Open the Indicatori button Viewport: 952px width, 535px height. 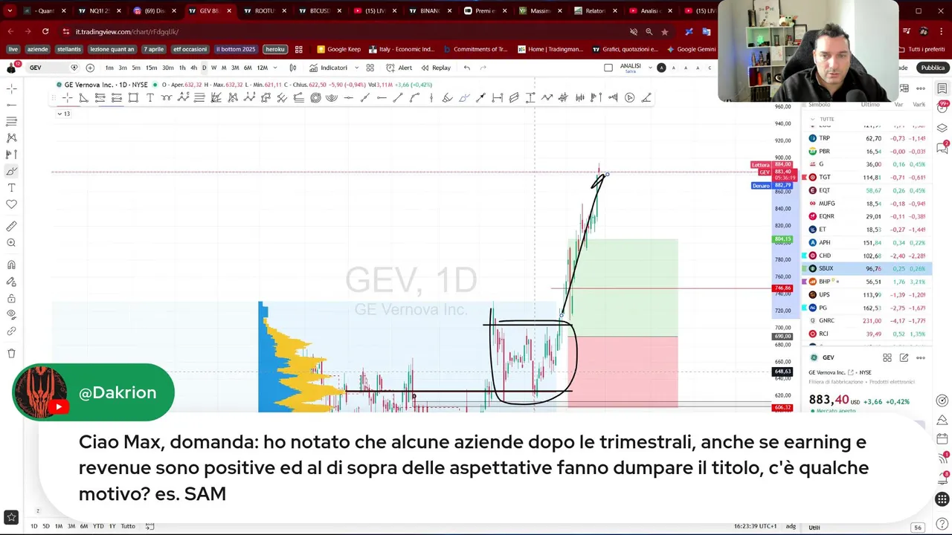click(x=328, y=68)
